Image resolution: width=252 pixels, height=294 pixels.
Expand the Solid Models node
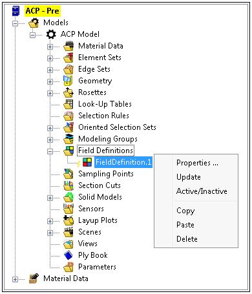(x=50, y=198)
